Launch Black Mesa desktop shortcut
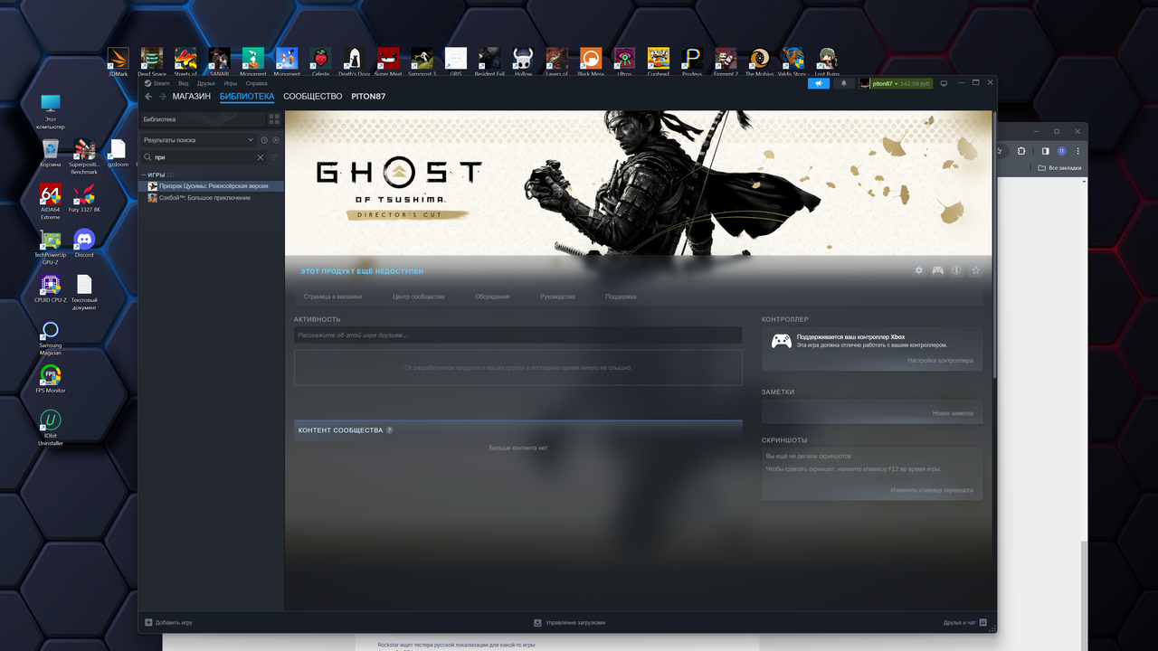This screenshot has height=651, width=1158. click(591, 61)
